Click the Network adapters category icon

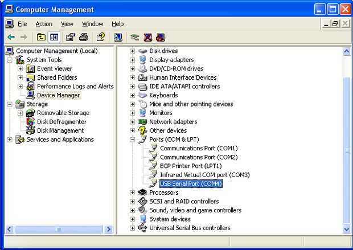142,122
